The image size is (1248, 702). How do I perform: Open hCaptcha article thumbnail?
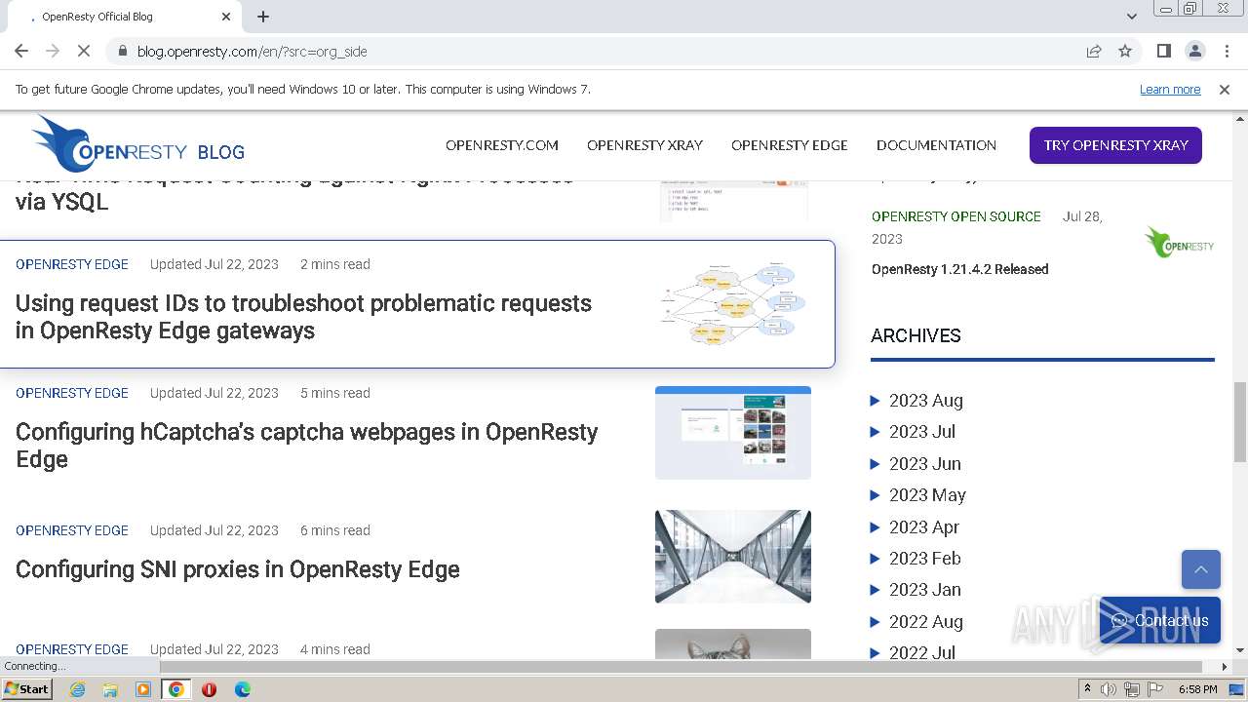click(x=733, y=432)
